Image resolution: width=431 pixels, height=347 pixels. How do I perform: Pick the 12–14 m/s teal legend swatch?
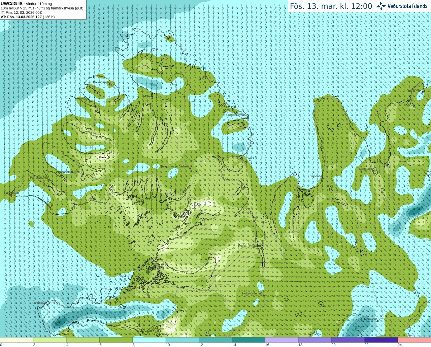[x=215, y=340]
